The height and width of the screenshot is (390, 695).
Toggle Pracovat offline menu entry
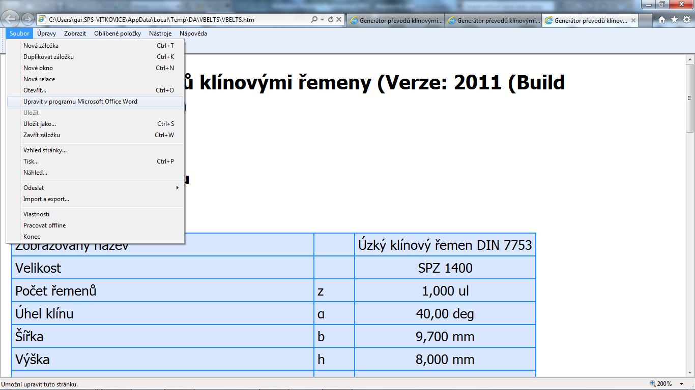pos(95,225)
